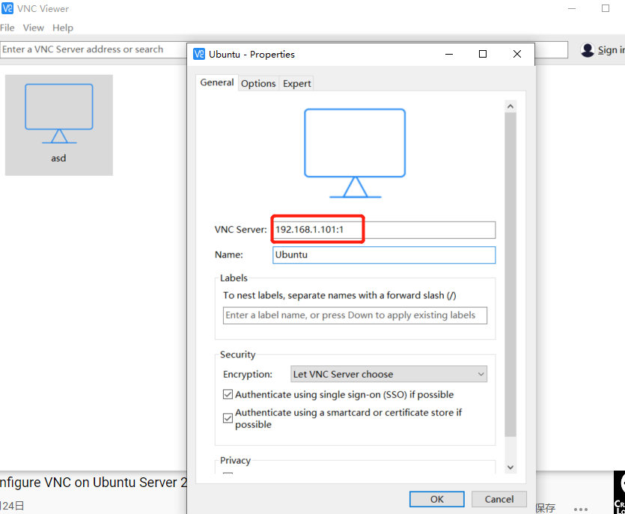Open the View menu
The height and width of the screenshot is (514, 625).
pyautogui.click(x=33, y=28)
